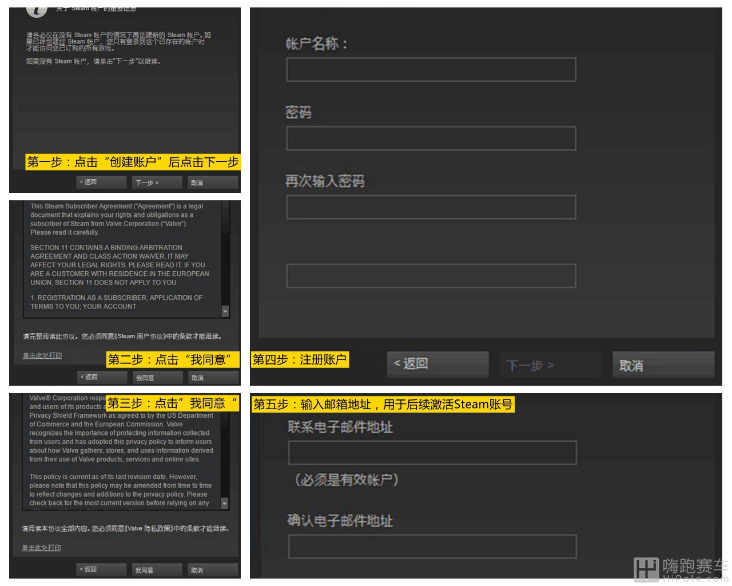Focus the 密码 input field
Viewport: 732px width, 586px height.
pyautogui.click(x=431, y=138)
